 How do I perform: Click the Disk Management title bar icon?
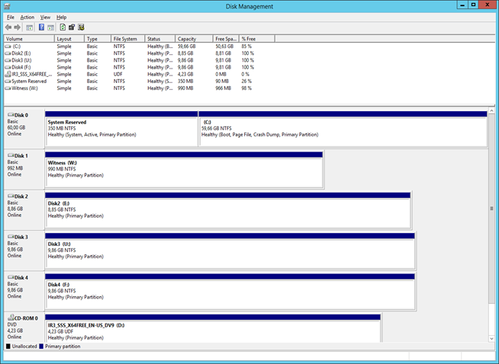click(x=7, y=6)
